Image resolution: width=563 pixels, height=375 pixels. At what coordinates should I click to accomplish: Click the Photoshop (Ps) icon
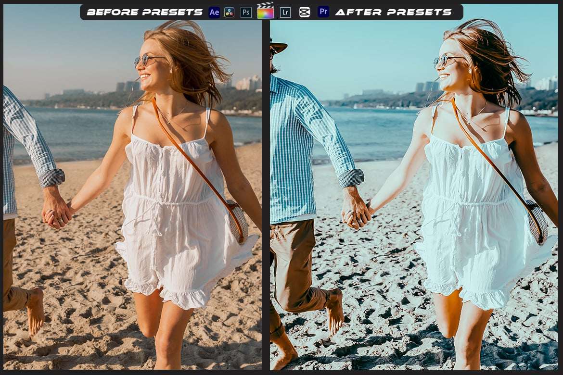pos(246,12)
